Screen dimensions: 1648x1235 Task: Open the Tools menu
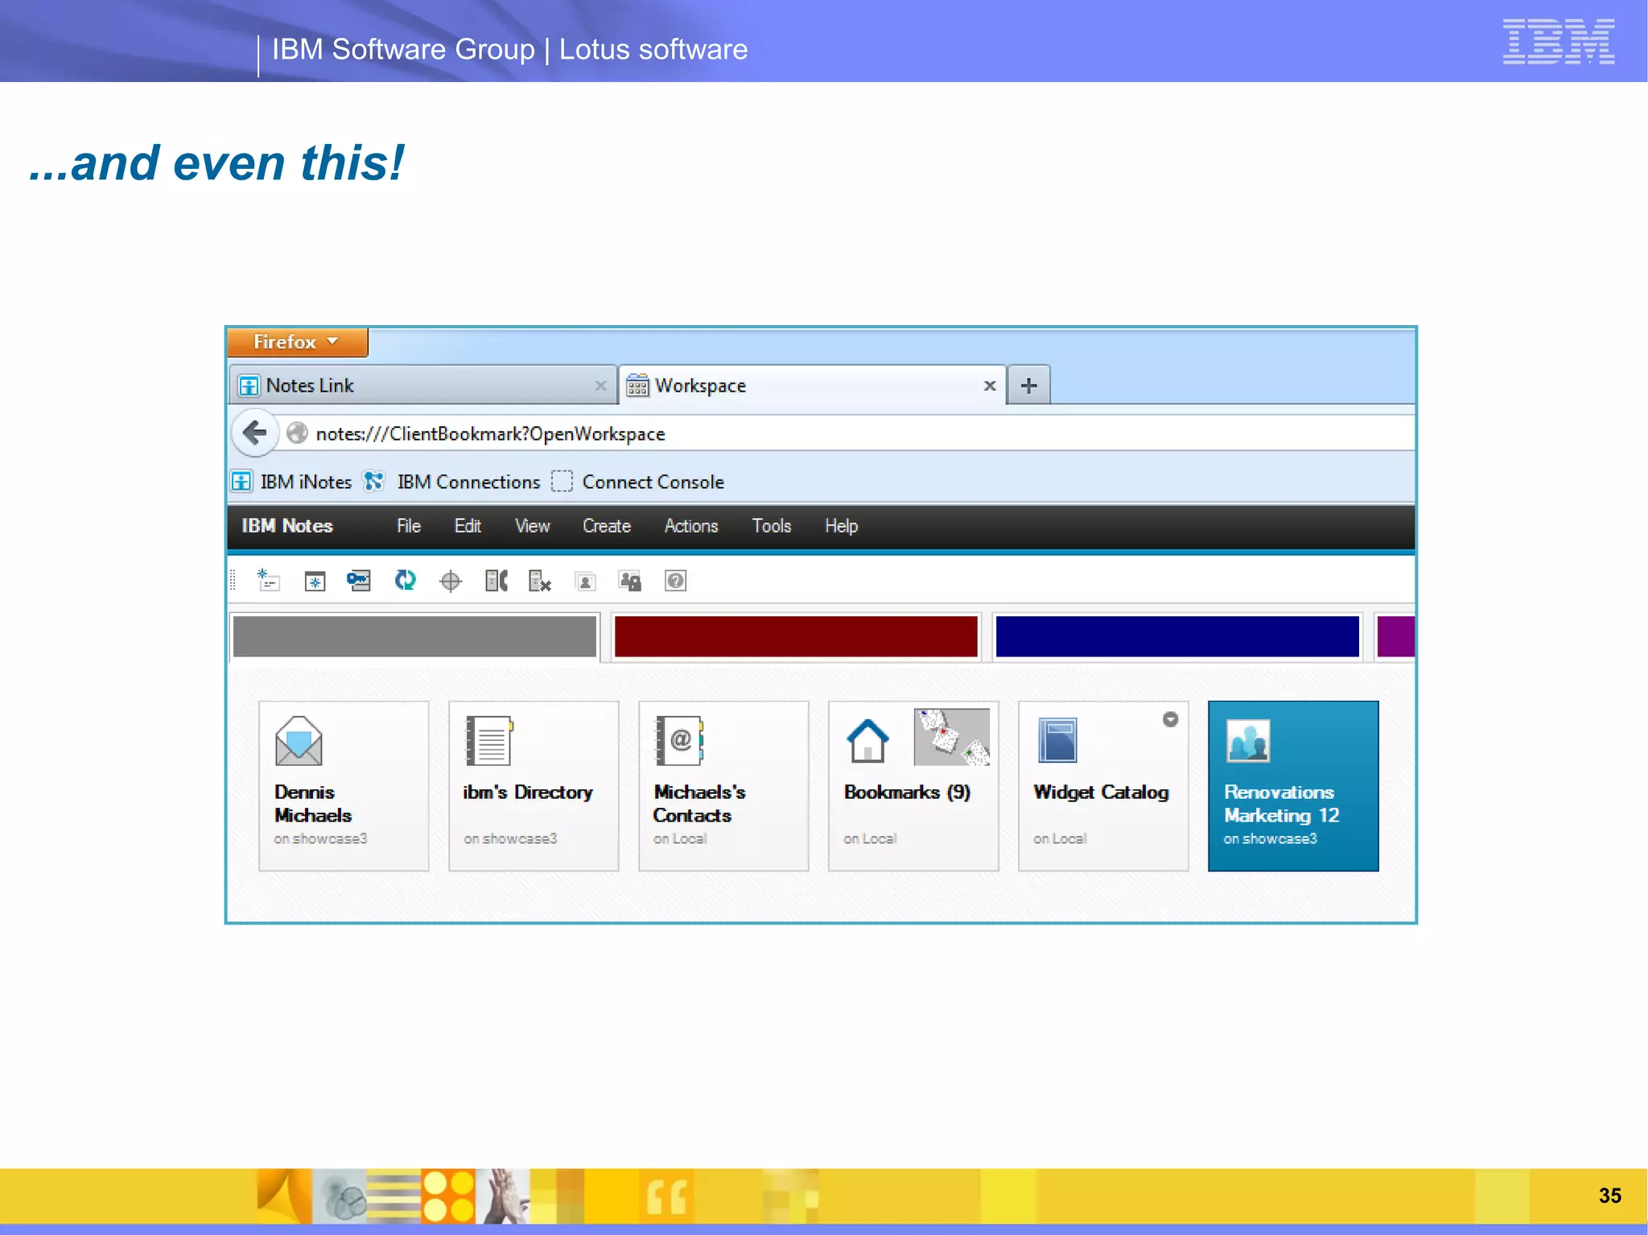coord(772,526)
